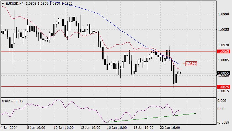Click the 8 Jan 16:00 time label
The height and width of the screenshot is (131, 232).
tap(36, 128)
